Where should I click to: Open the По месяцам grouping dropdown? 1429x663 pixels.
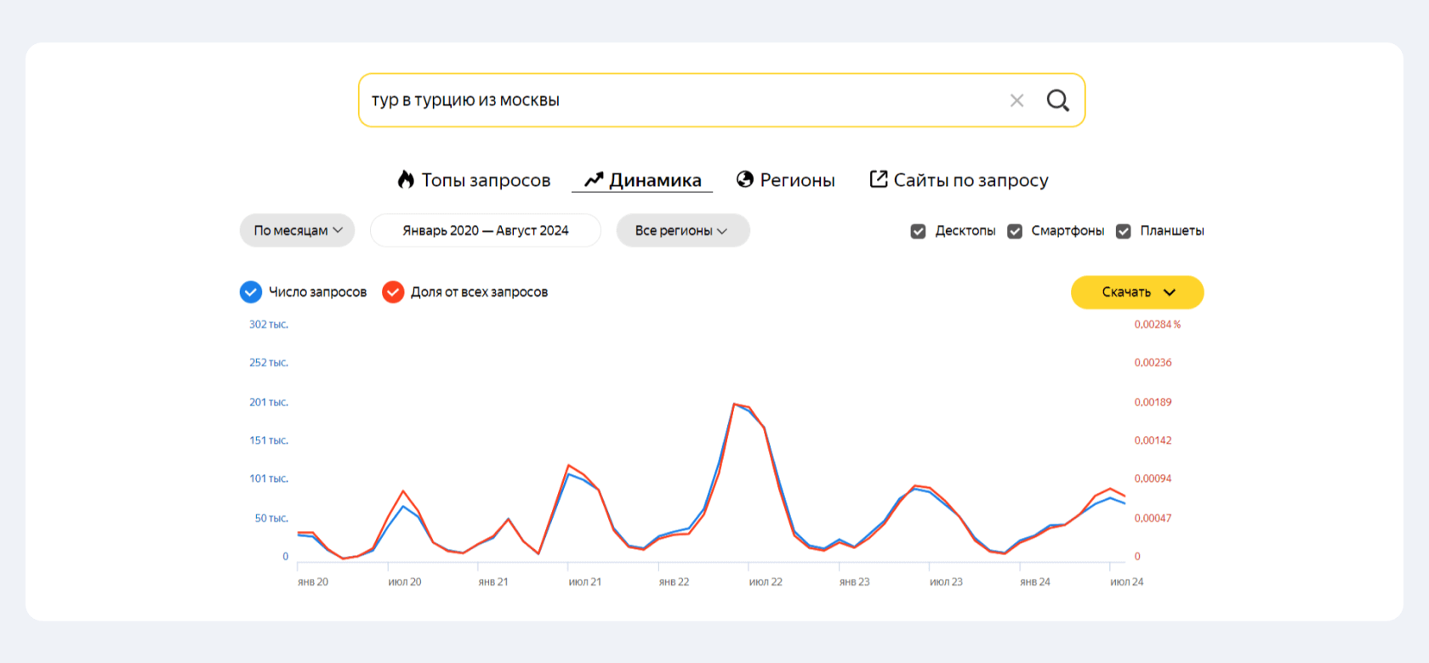297,230
